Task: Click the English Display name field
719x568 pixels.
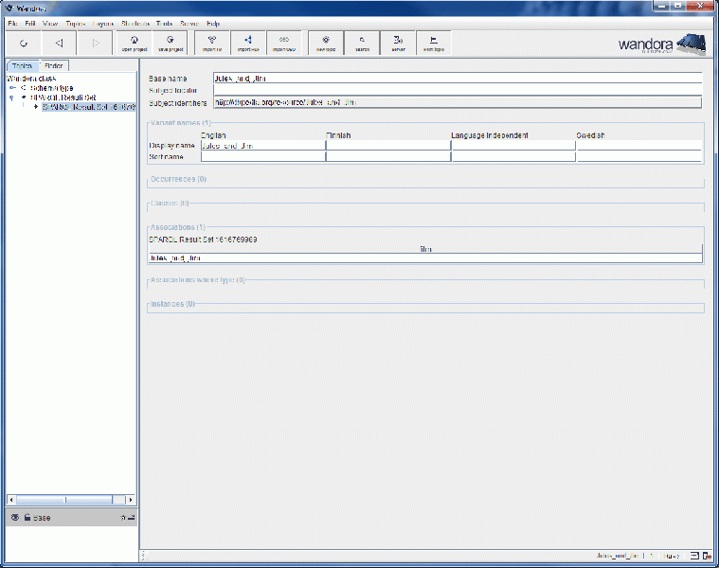Action: (261, 146)
